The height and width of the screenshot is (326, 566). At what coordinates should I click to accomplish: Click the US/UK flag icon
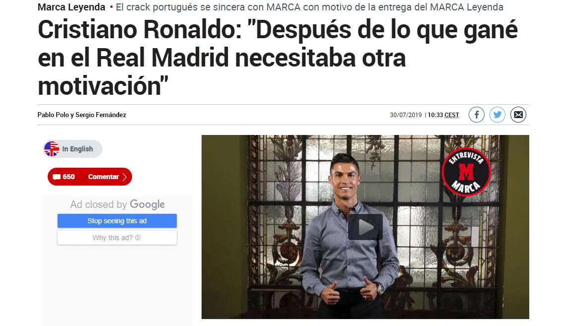(x=52, y=148)
